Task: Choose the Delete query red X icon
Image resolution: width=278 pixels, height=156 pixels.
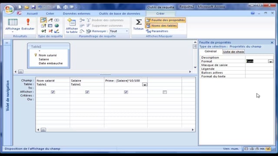Action: [50, 31]
